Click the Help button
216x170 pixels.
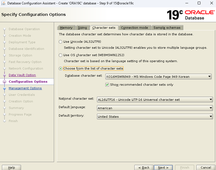pos(11,168)
